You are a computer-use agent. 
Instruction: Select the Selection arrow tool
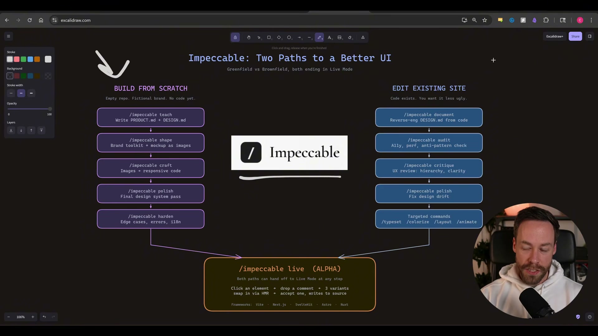click(259, 37)
